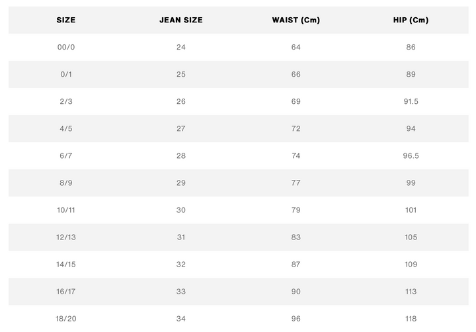The height and width of the screenshot is (332, 476).
Task: Click jean size 32 cell
Action: [x=181, y=265]
